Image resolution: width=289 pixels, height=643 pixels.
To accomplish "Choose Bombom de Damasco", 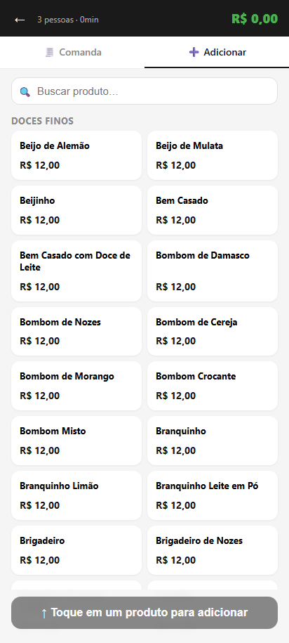I will tap(213, 271).
